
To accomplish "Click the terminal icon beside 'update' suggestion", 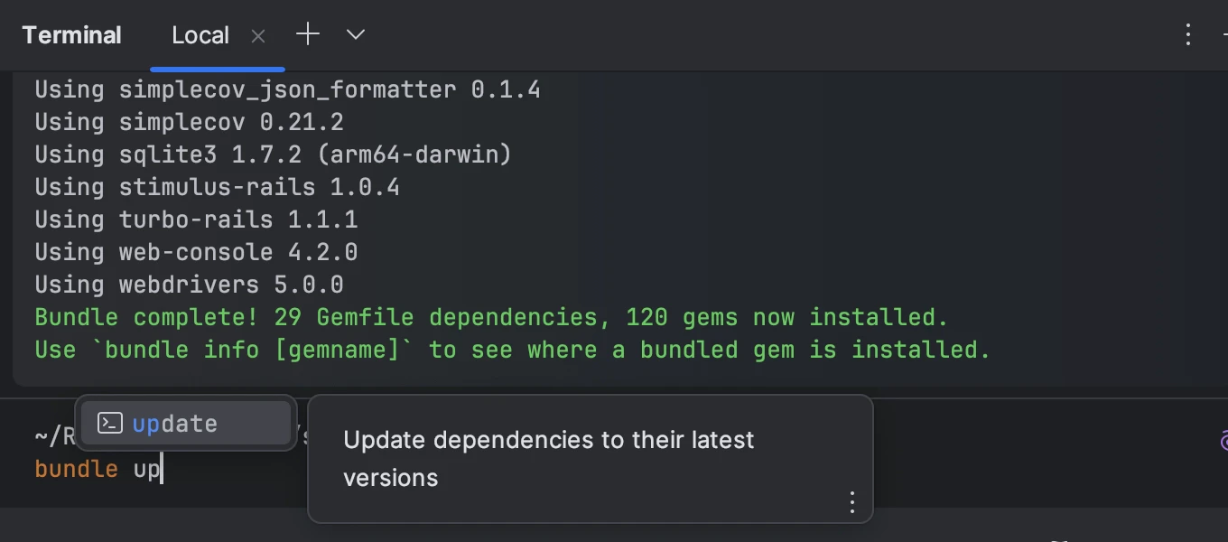I will tap(110, 423).
